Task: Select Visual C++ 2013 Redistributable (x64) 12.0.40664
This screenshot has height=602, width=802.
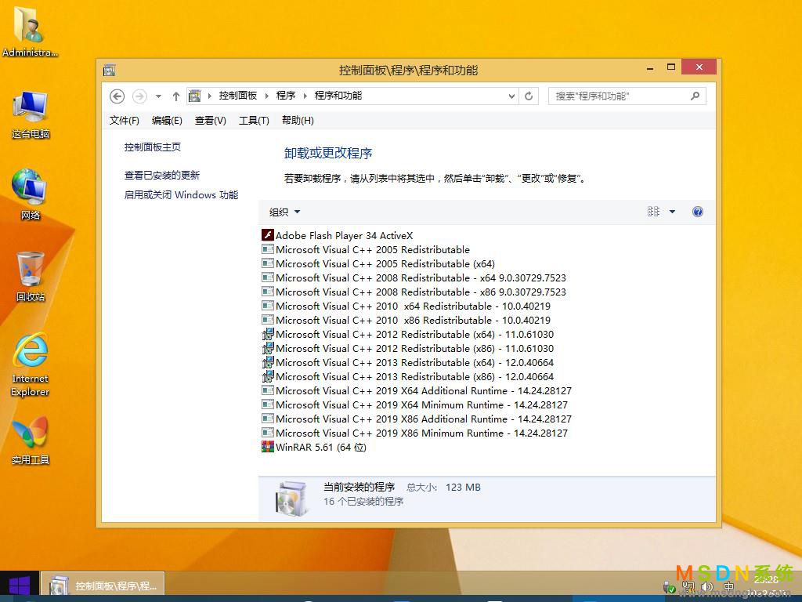Action: click(x=407, y=362)
